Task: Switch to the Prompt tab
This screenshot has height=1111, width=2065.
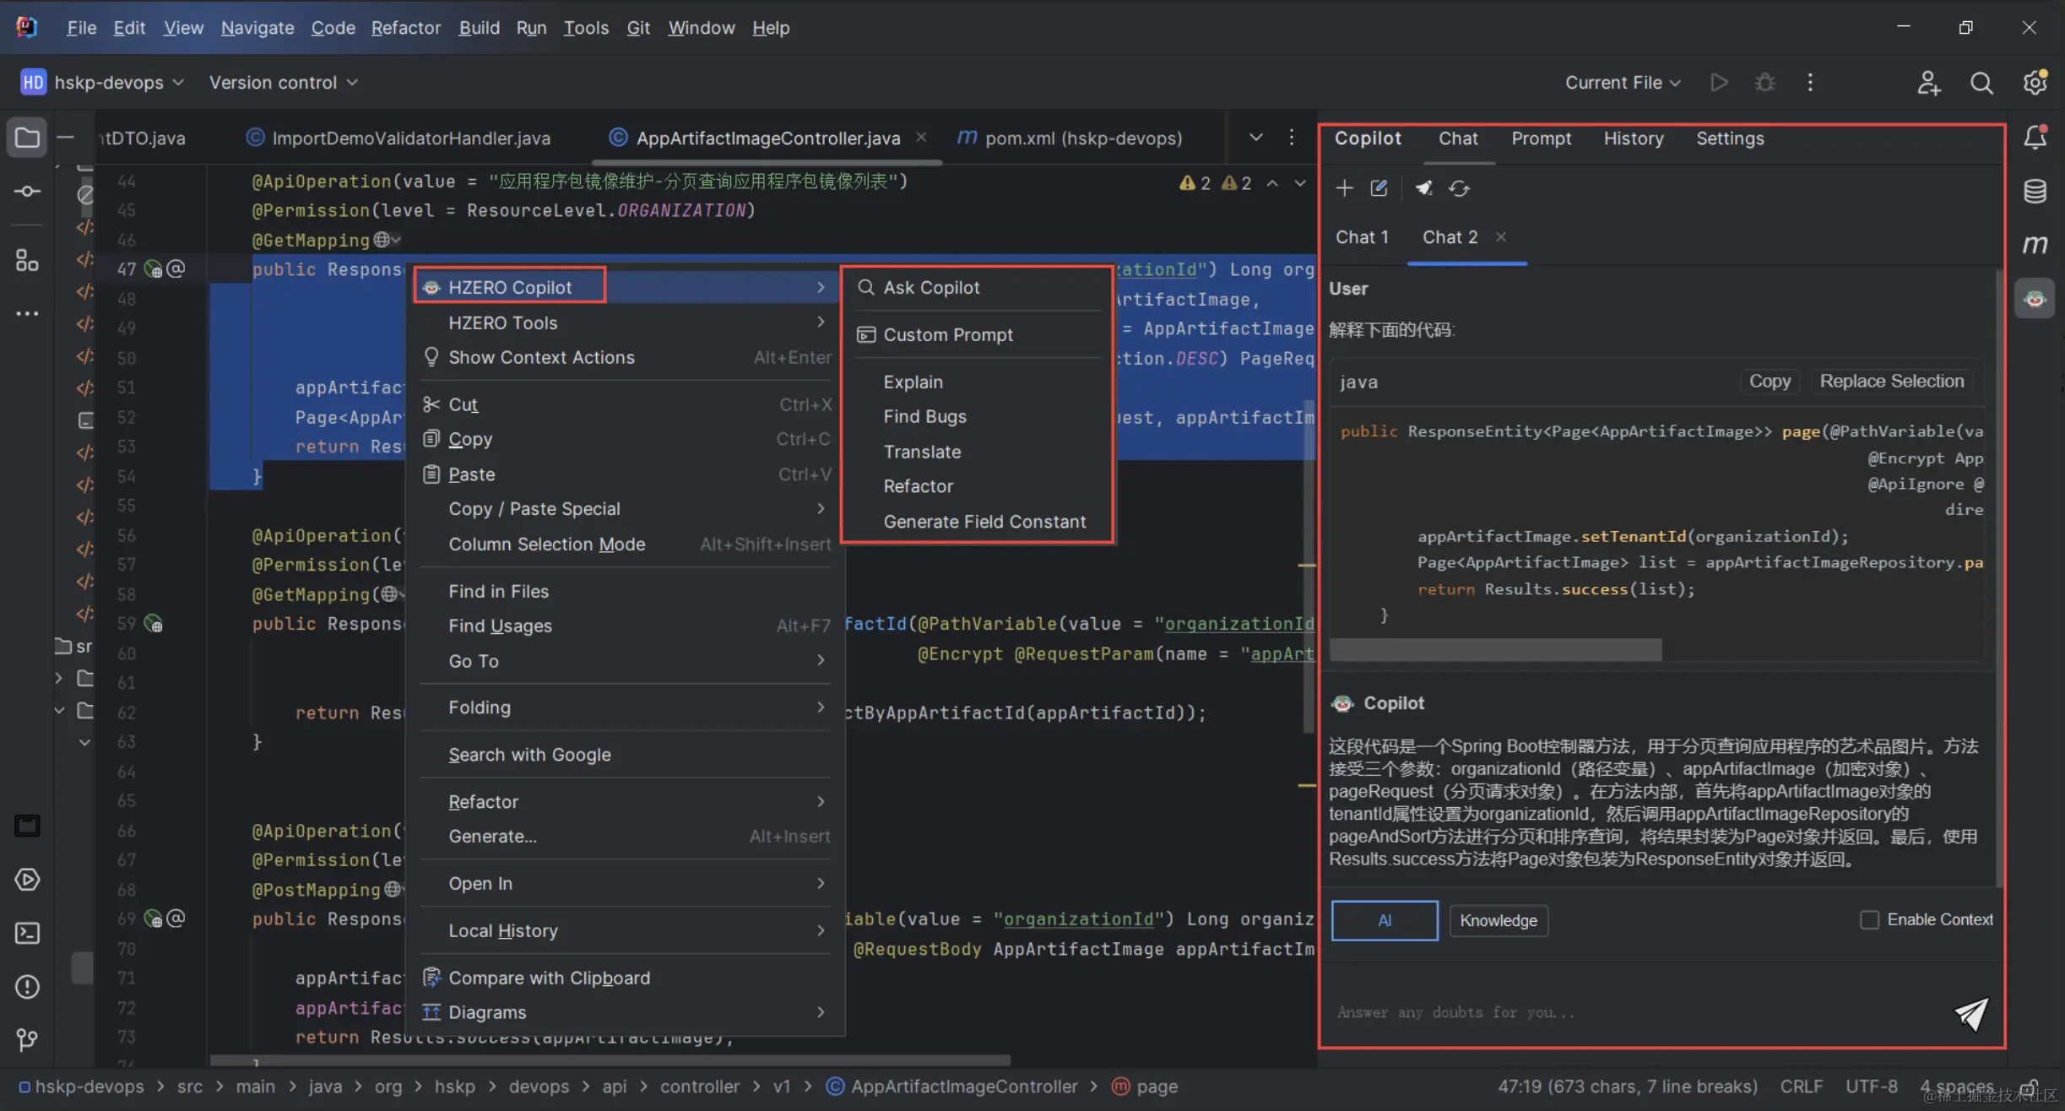Action: 1541,138
